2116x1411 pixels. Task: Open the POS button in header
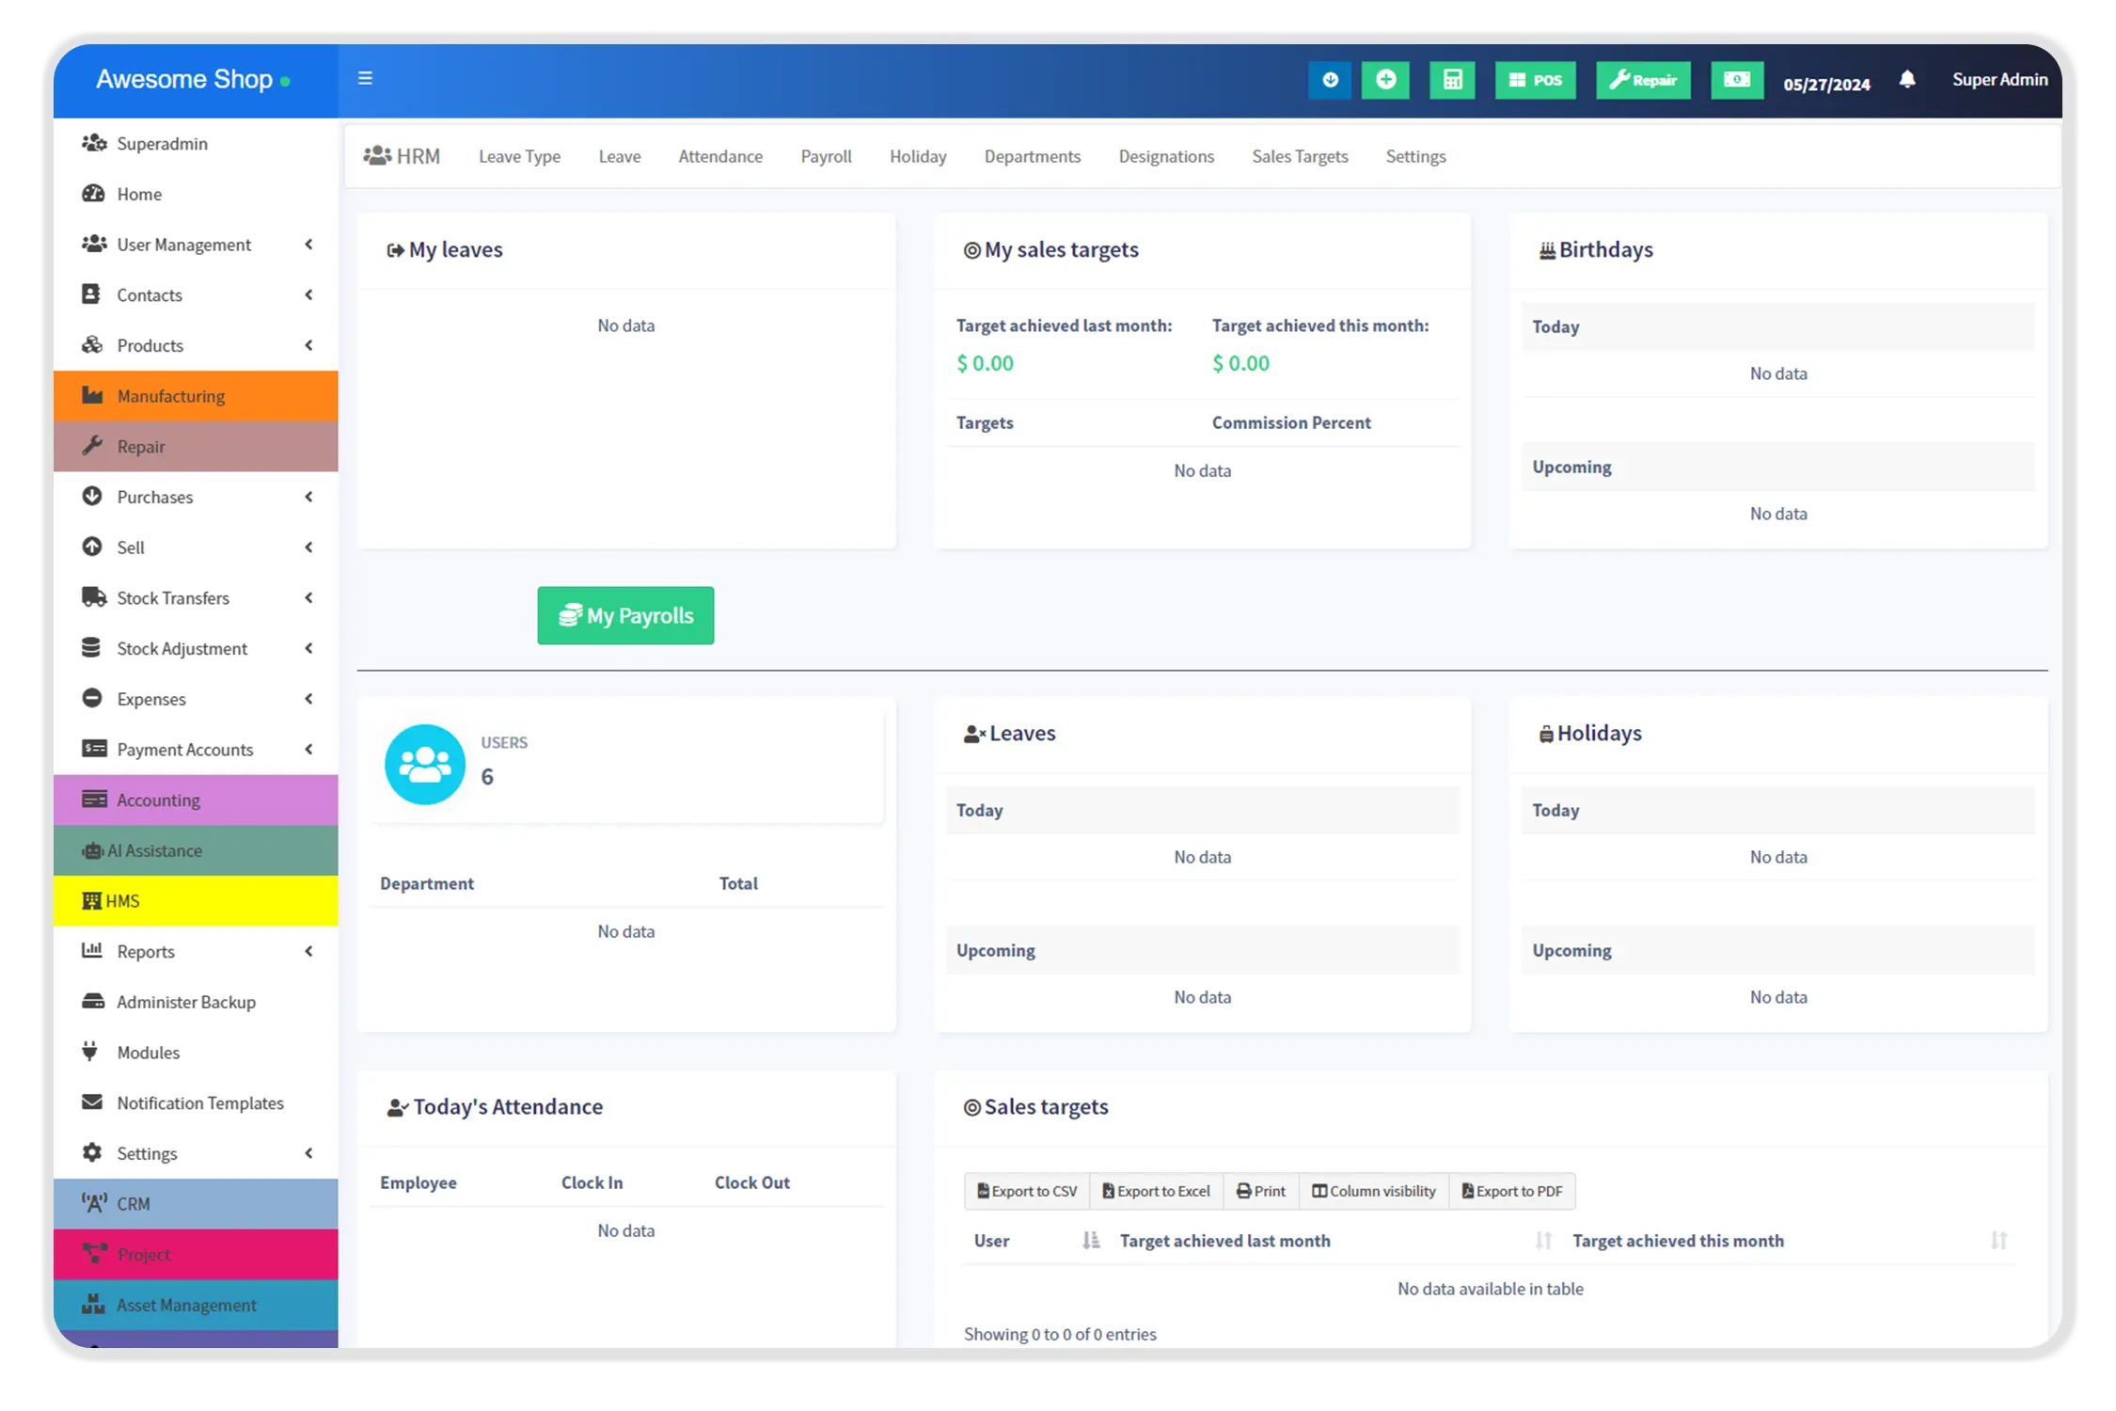click(x=1535, y=80)
